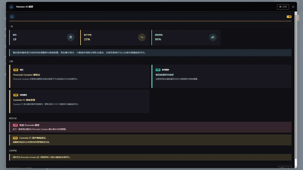Select the 愿意再执 value 86%
303x170 pixels.
(158, 39)
